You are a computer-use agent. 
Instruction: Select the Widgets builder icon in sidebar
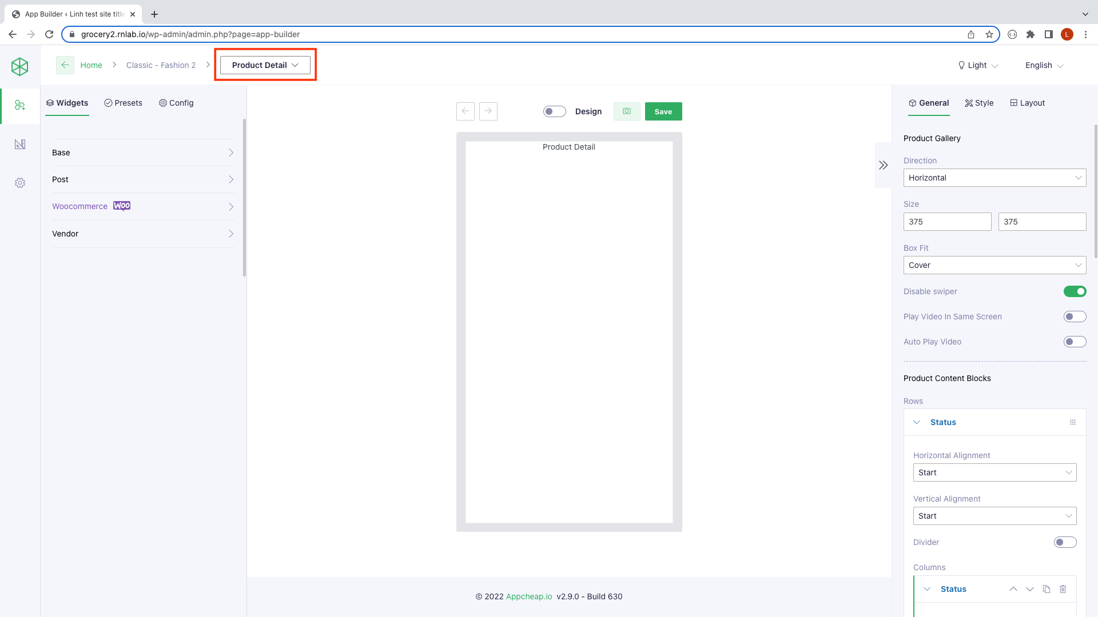[x=20, y=105]
